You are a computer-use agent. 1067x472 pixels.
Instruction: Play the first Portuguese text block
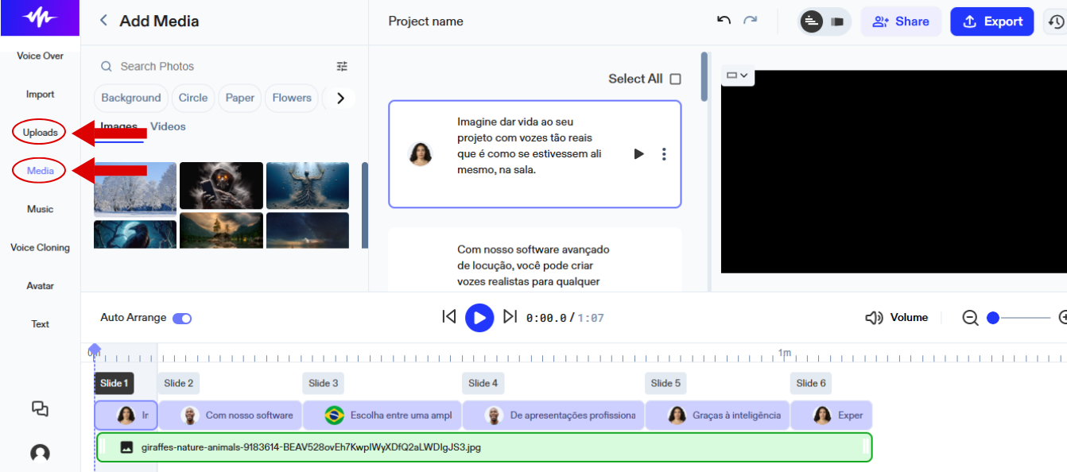(x=638, y=154)
